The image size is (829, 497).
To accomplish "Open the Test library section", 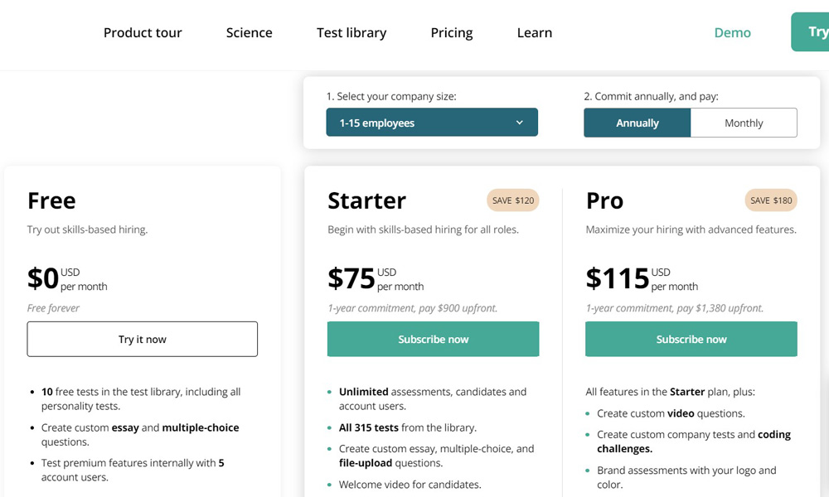I will tap(351, 33).
